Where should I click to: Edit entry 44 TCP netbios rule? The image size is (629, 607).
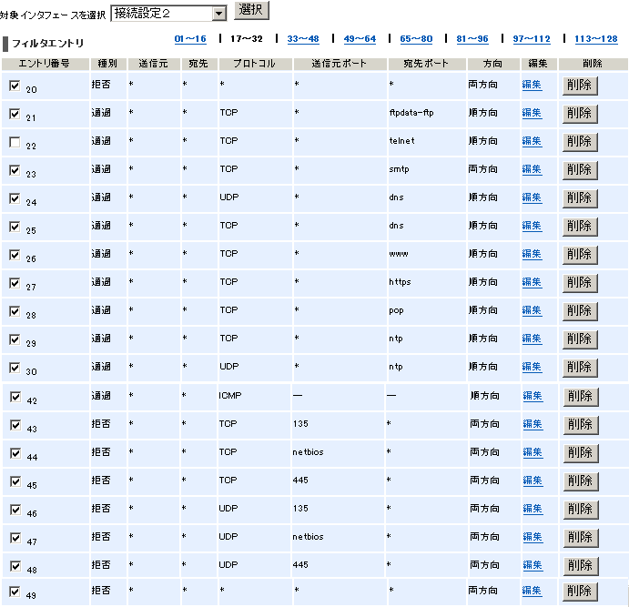point(532,452)
